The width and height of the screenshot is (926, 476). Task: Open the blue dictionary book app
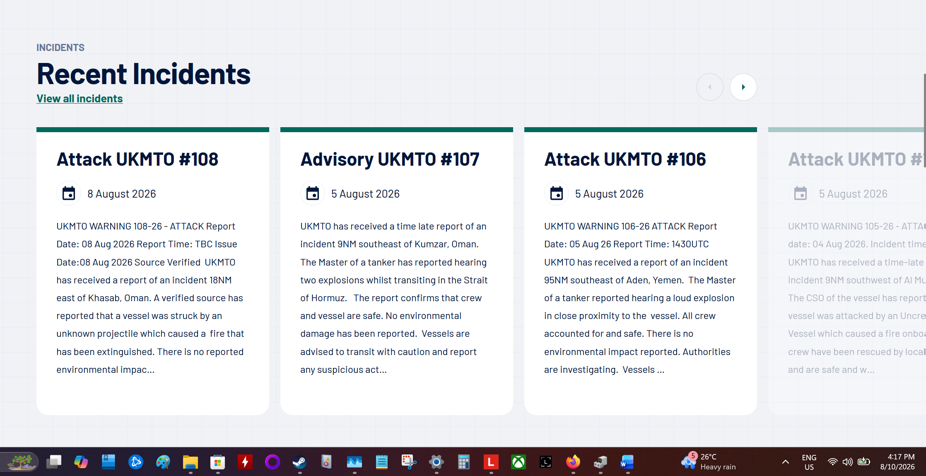pos(109,462)
